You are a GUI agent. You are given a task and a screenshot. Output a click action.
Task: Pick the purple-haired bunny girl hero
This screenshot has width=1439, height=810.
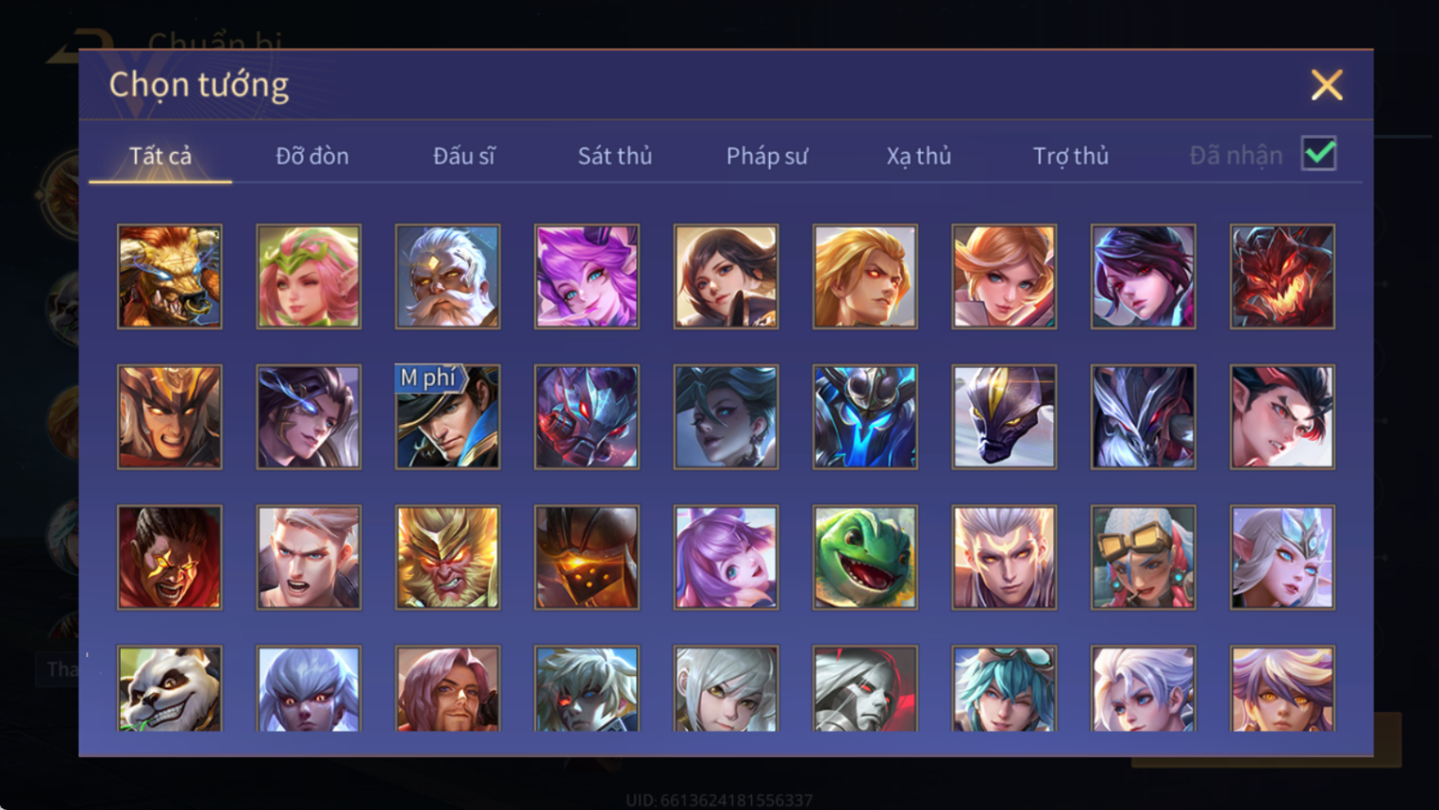pyautogui.click(x=726, y=557)
